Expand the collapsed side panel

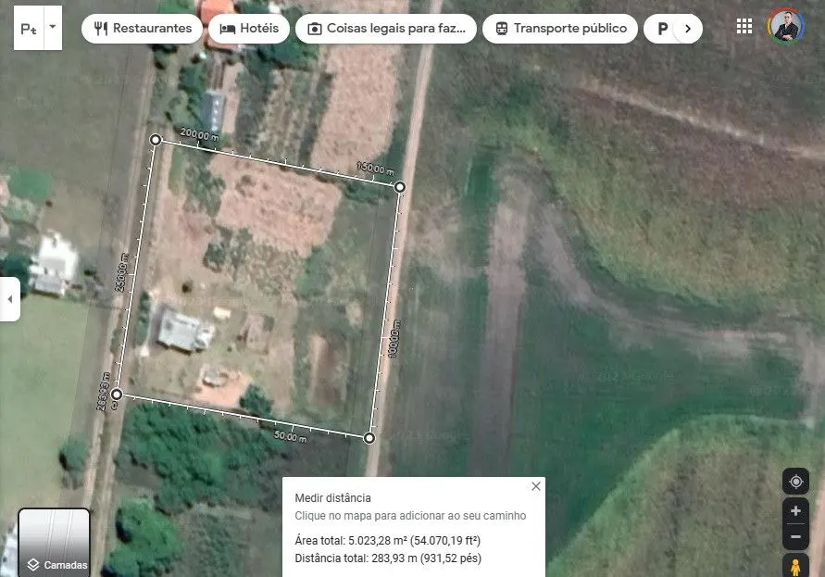(9, 299)
